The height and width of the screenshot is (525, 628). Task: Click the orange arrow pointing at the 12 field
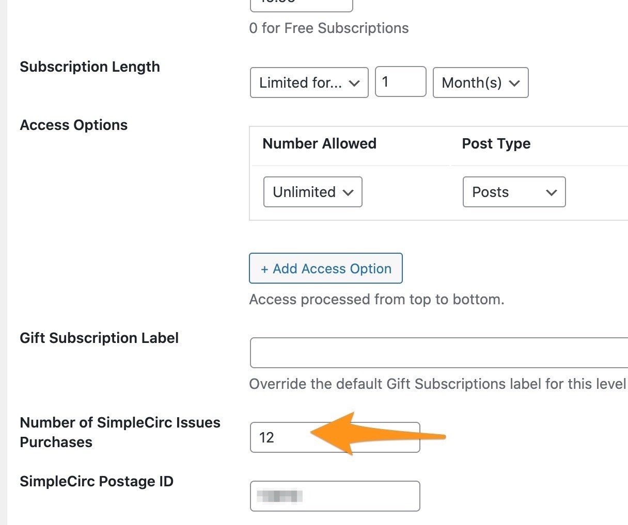pos(377,436)
